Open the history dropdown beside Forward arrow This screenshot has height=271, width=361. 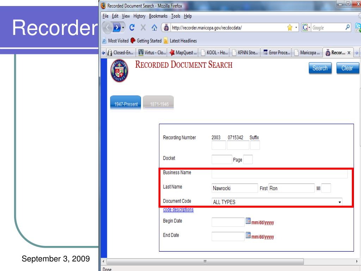(123, 28)
